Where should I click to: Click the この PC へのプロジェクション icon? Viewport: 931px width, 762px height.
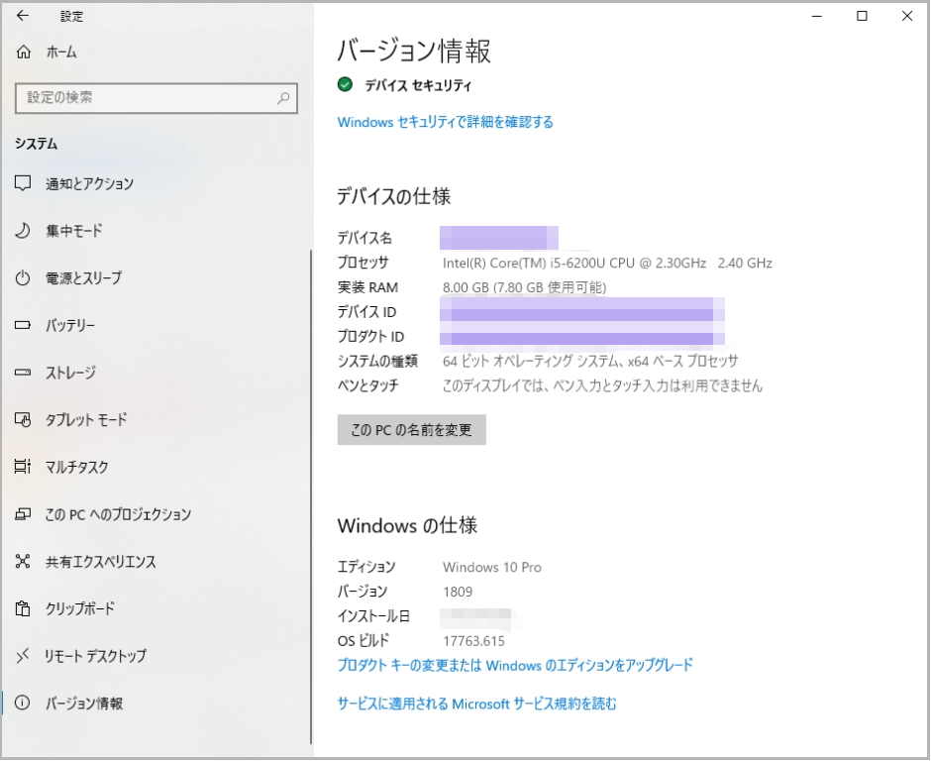pyautogui.click(x=23, y=514)
